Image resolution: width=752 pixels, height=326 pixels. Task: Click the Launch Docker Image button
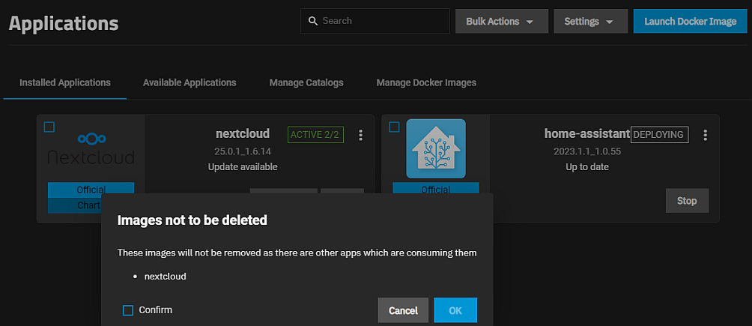(690, 22)
